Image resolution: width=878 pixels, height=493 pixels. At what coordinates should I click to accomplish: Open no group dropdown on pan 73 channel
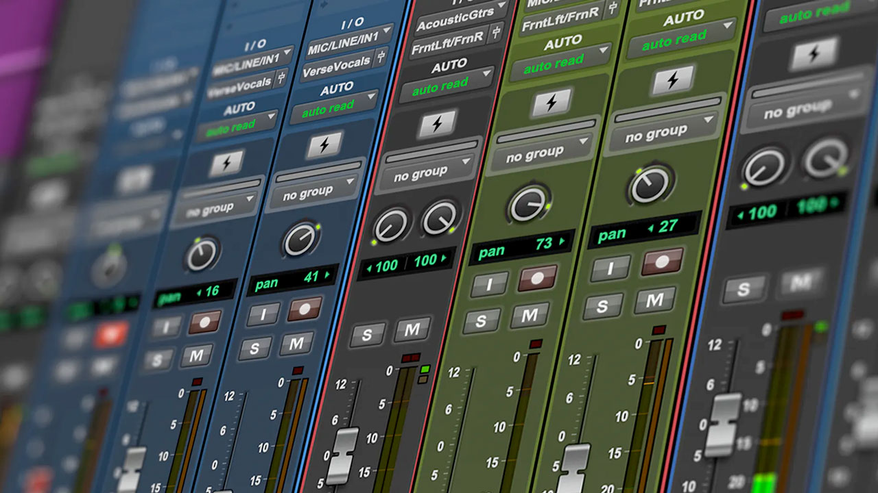(542, 153)
